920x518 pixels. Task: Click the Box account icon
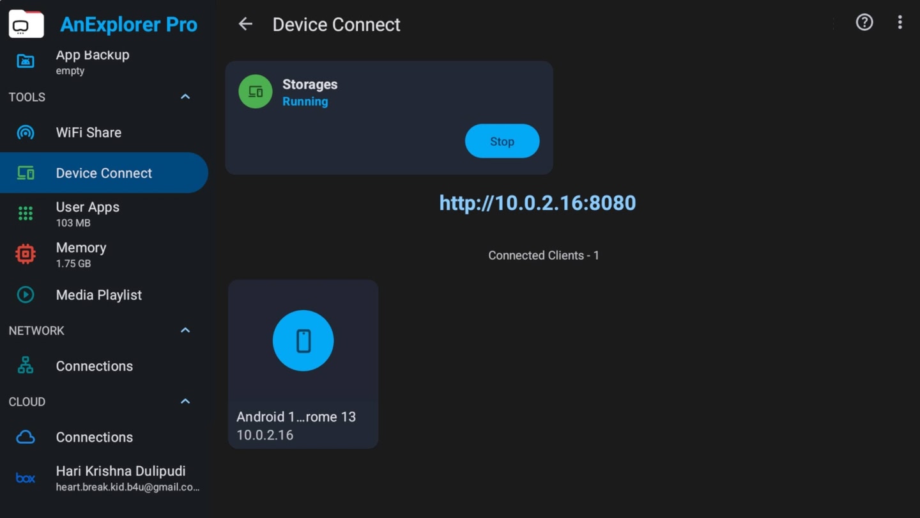coord(26,477)
